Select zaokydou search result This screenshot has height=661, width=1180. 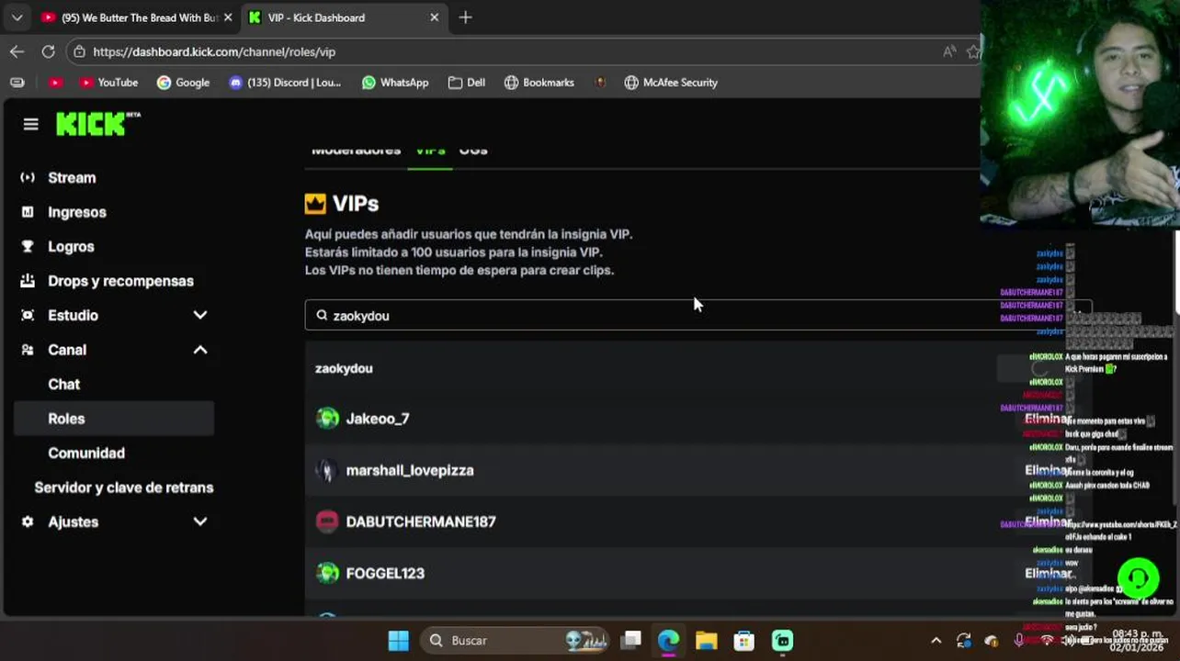[x=344, y=368]
